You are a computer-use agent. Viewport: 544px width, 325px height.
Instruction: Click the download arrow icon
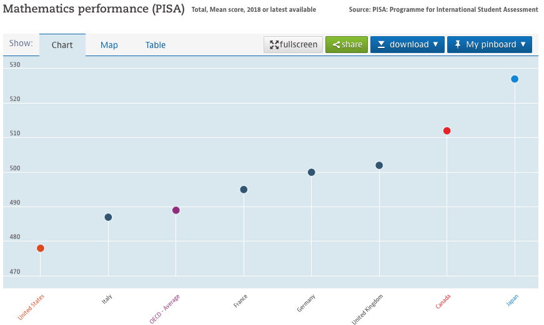pos(381,45)
